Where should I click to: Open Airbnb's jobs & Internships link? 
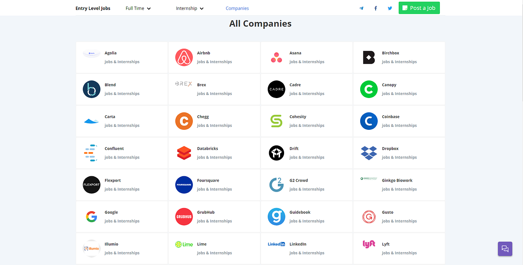215,61
